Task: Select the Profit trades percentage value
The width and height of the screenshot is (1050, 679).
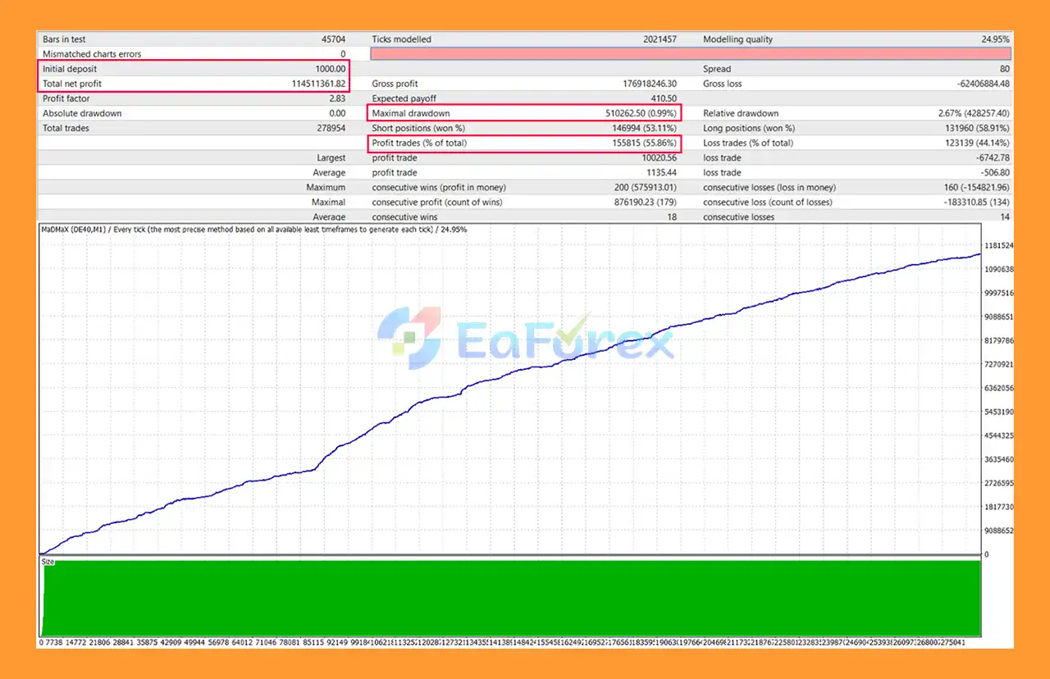Action: pyautogui.click(x=640, y=143)
